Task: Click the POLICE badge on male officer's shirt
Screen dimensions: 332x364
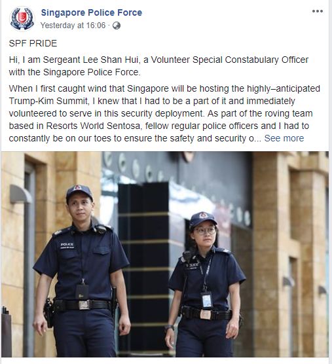Action: pyautogui.click(x=67, y=246)
